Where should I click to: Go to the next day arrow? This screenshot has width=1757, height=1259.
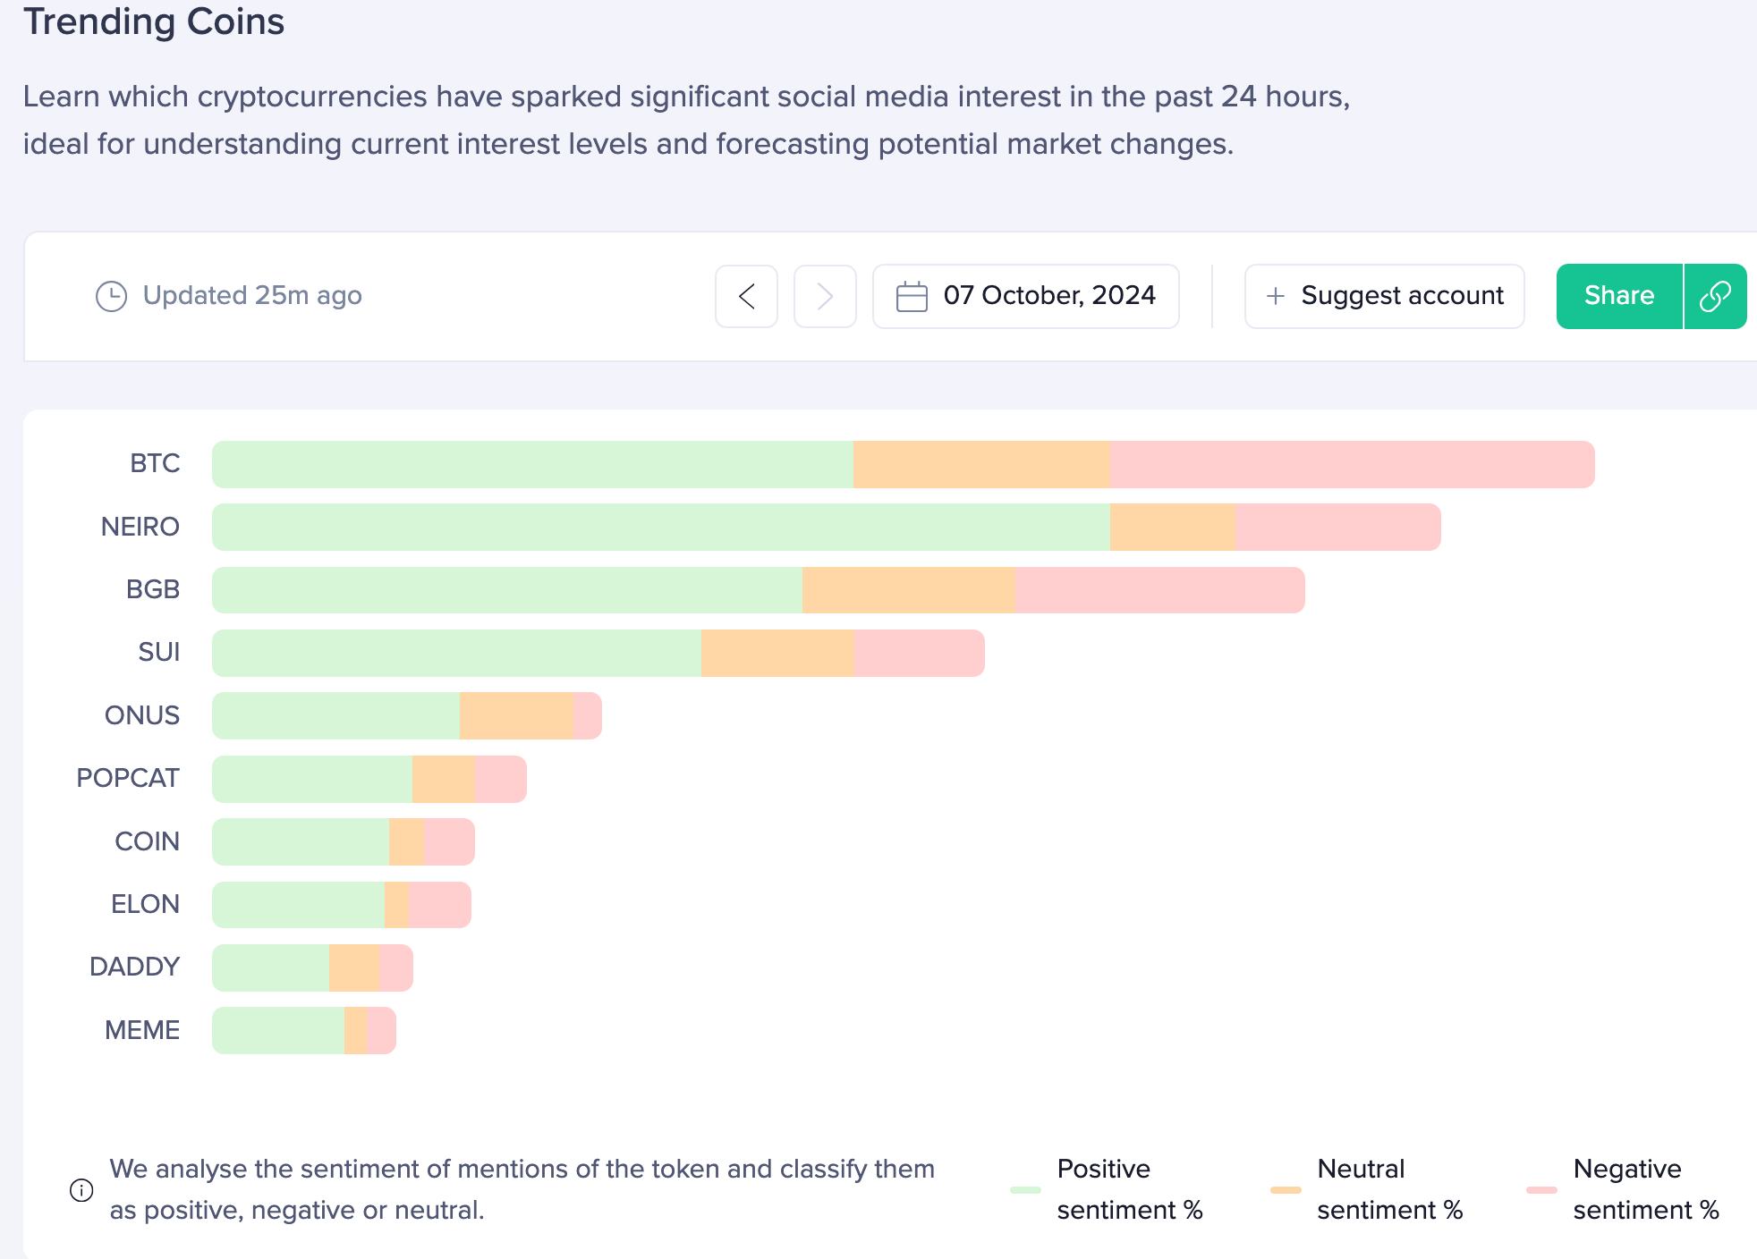[825, 296]
